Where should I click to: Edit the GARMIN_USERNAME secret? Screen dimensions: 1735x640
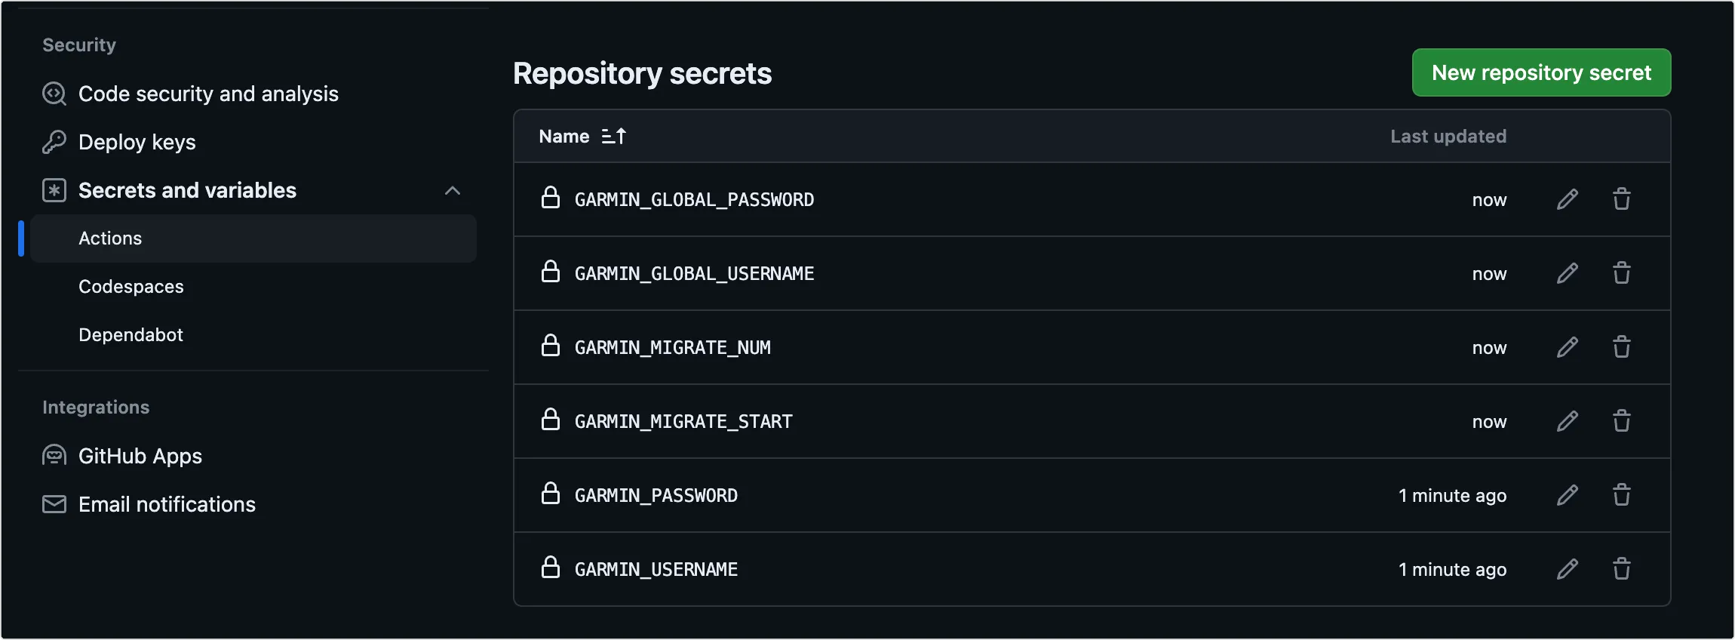click(x=1567, y=569)
